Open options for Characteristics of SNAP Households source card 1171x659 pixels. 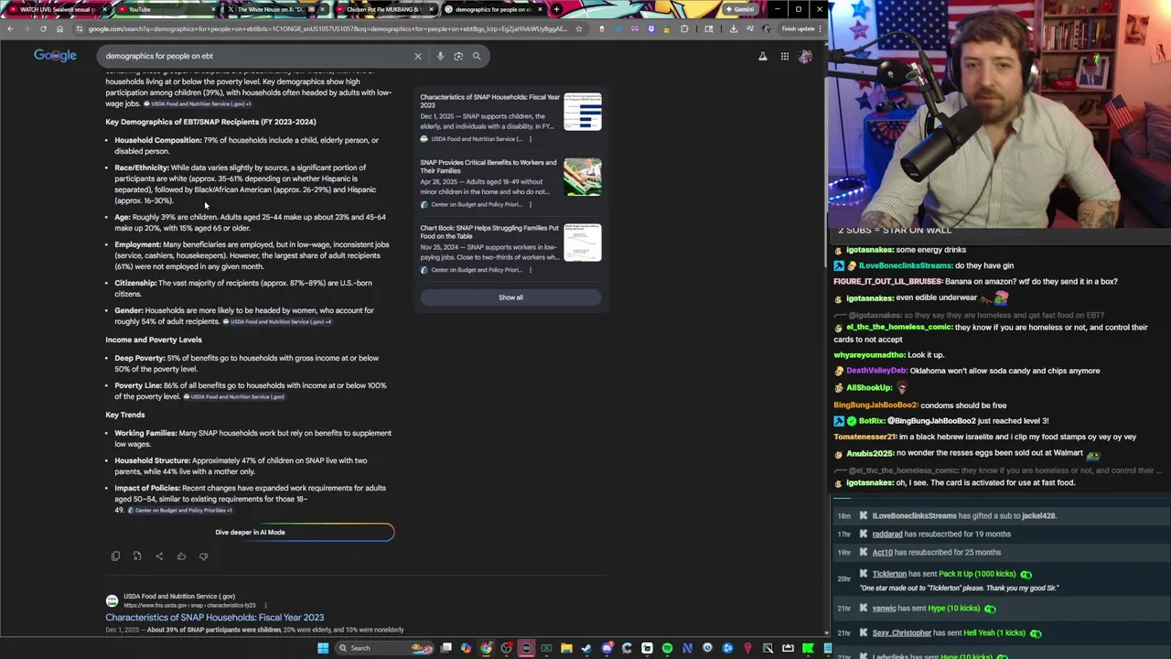530,139
